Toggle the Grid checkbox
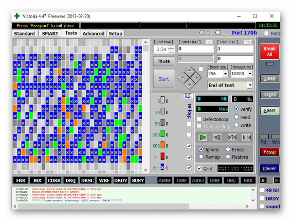Viewport: 292px width, 221px height. pos(199,168)
